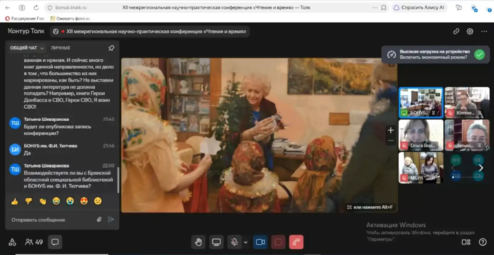Expand the ОБЩИЙ ЧАТ dropdown
494x255 pixels.
[27, 48]
